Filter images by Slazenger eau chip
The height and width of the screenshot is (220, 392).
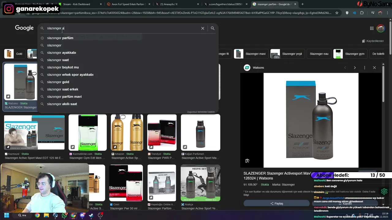[319, 54]
